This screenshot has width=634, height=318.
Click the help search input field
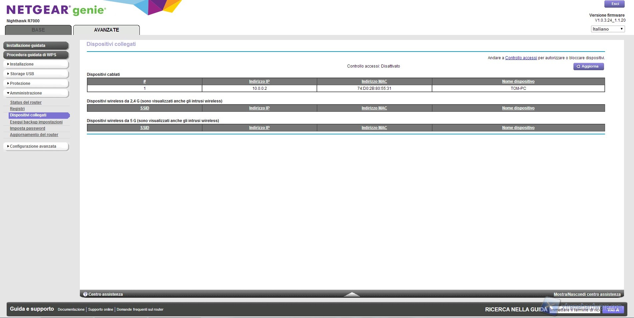click(574, 310)
